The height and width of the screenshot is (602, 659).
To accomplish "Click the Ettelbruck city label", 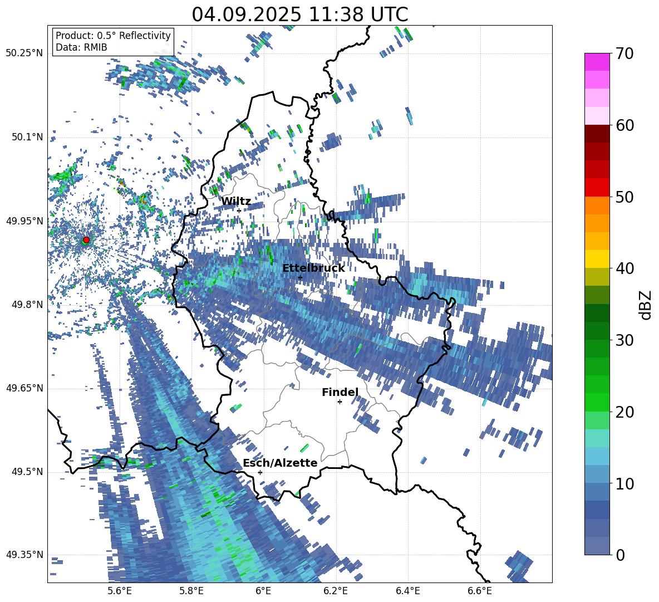I will pos(313,268).
